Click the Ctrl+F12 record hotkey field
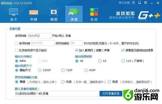The height and width of the screenshot is (104, 162). click(x=39, y=36)
